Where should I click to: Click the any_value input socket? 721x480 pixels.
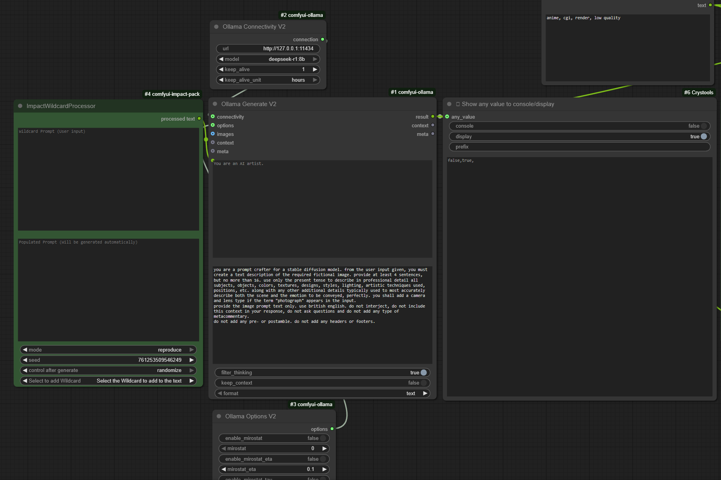(447, 117)
